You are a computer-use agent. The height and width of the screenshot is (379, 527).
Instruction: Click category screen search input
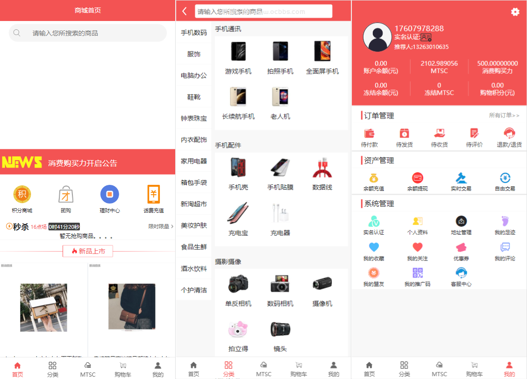(x=263, y=11)
